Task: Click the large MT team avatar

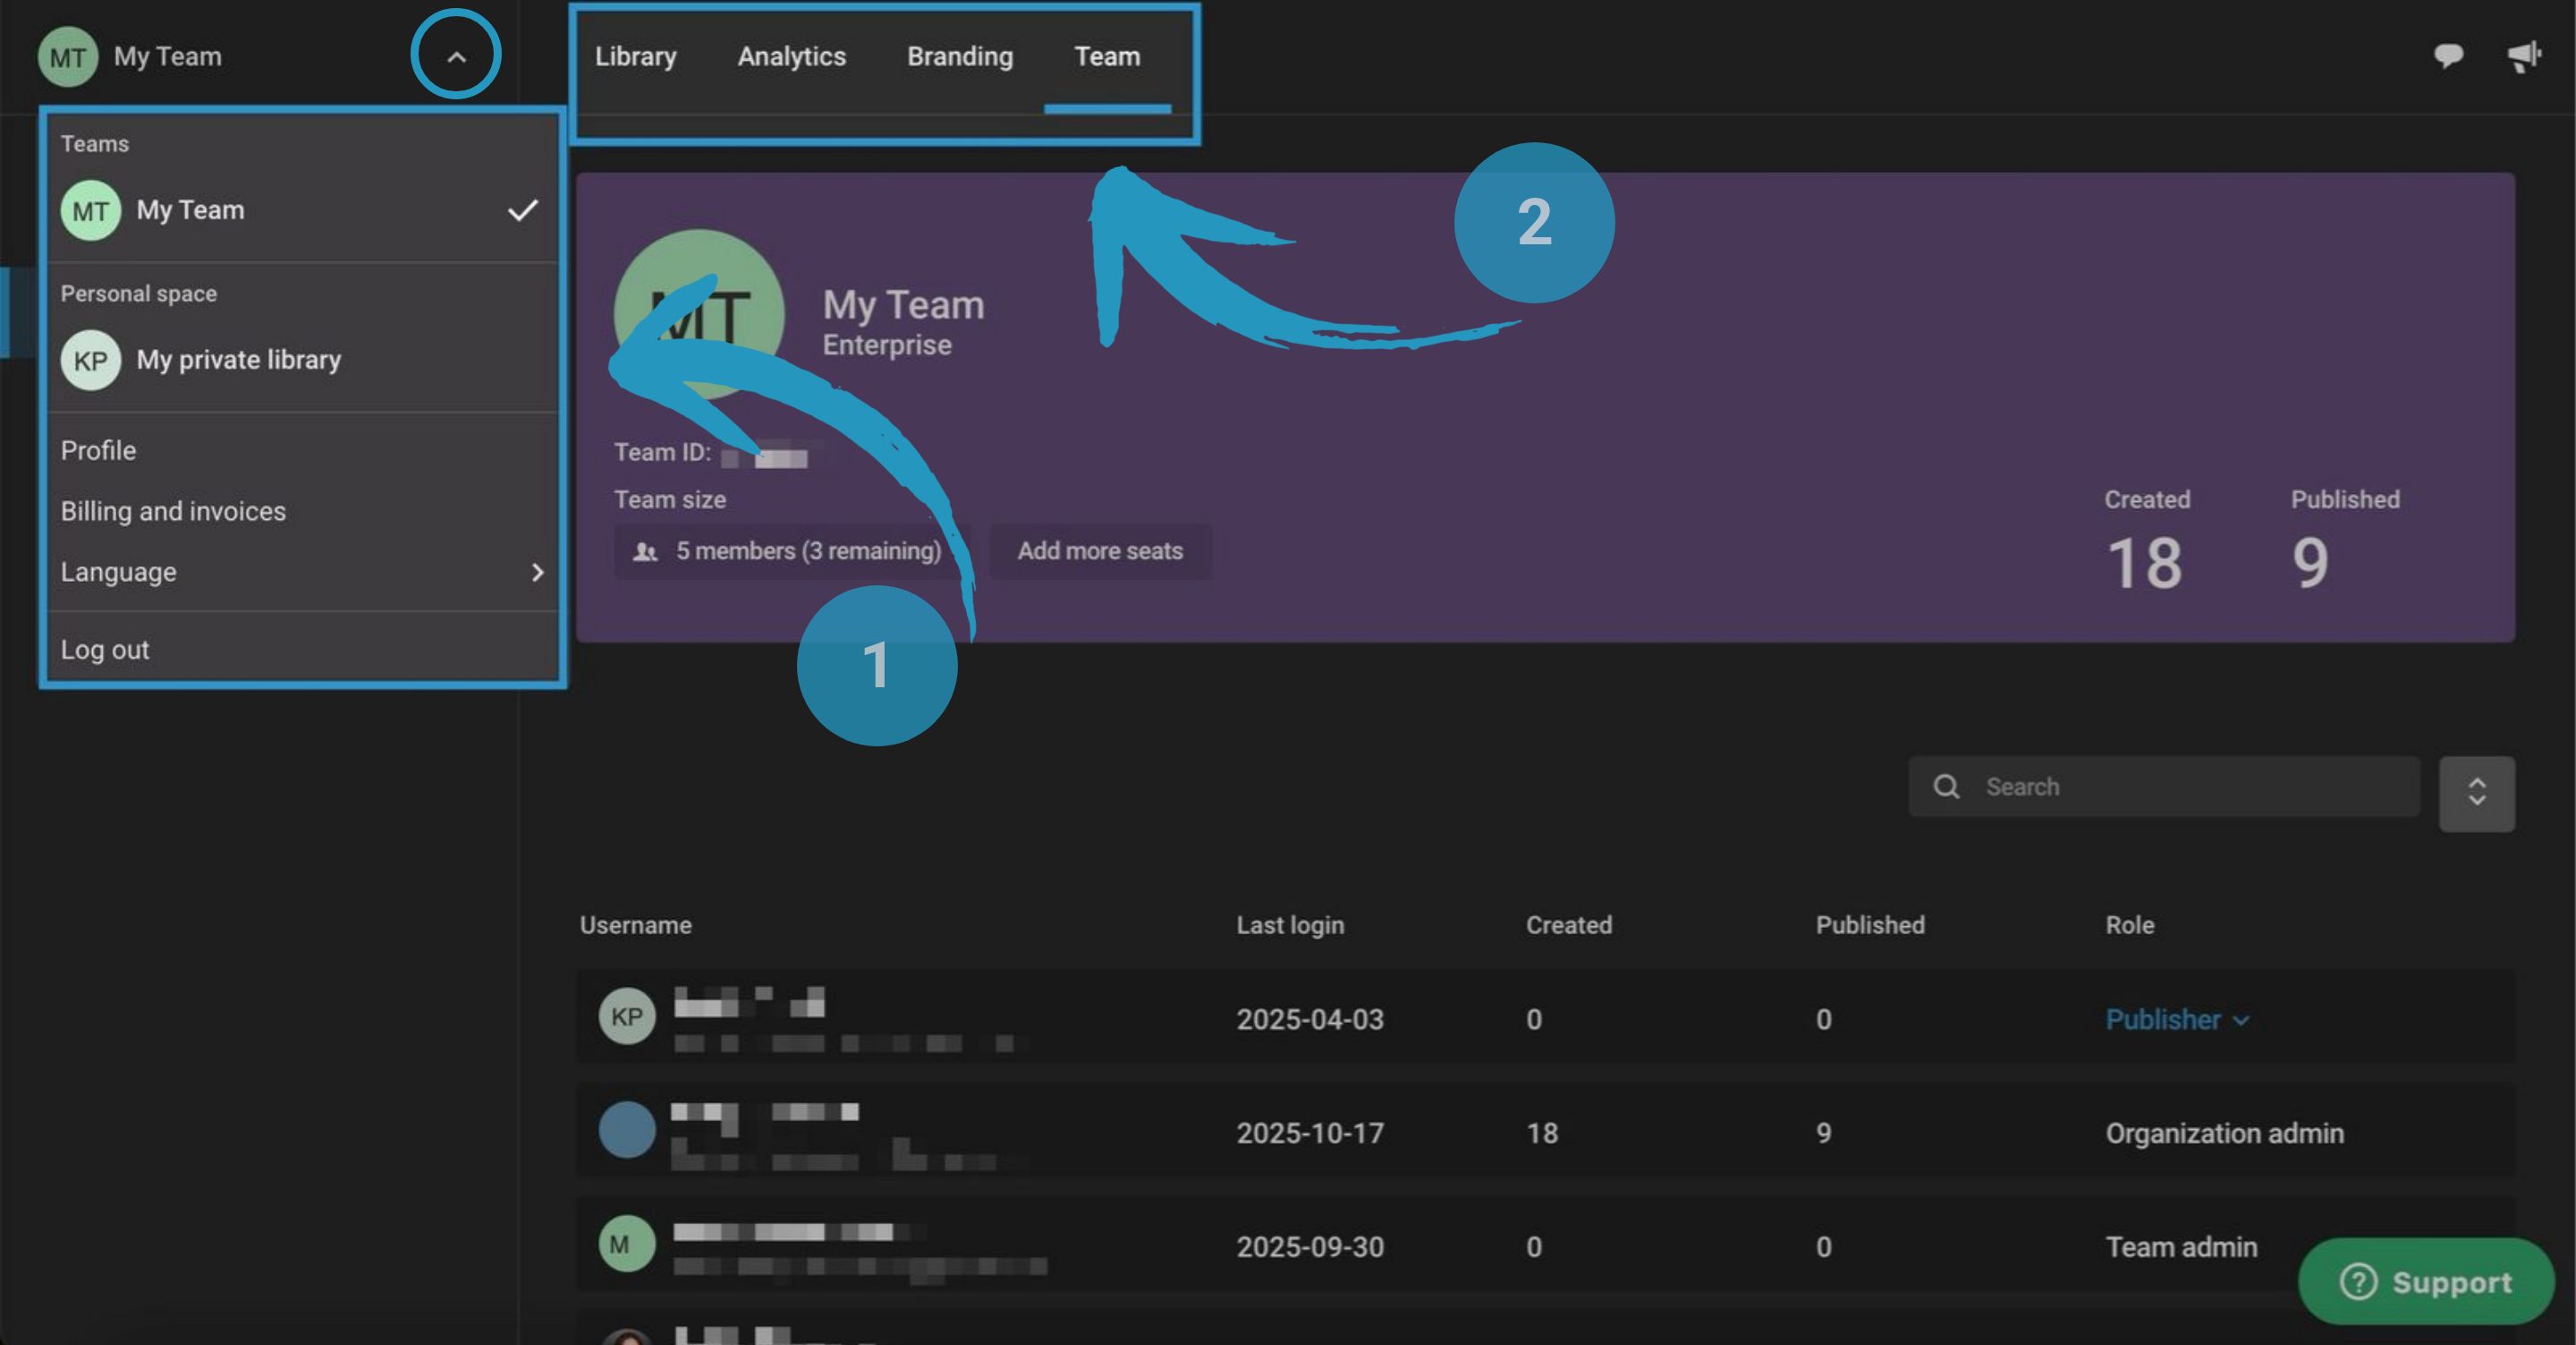Action: coord(699,314)
